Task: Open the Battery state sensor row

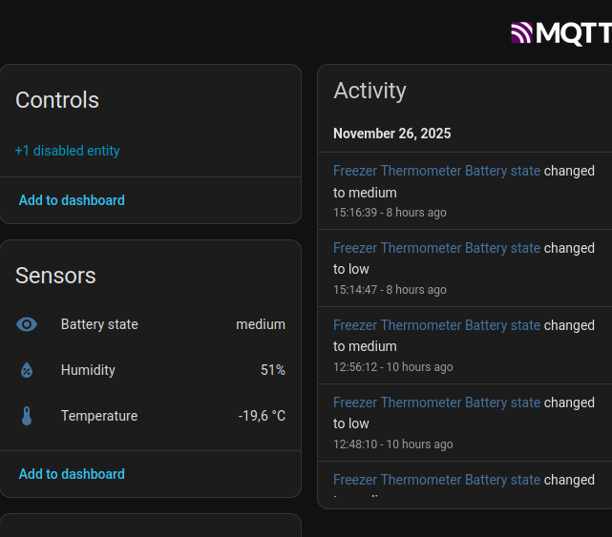Action: coord(99,324)
